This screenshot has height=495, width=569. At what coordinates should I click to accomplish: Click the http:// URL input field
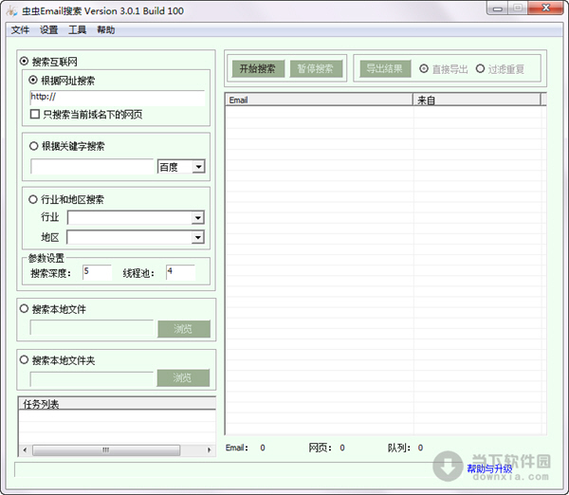point(118,98)
